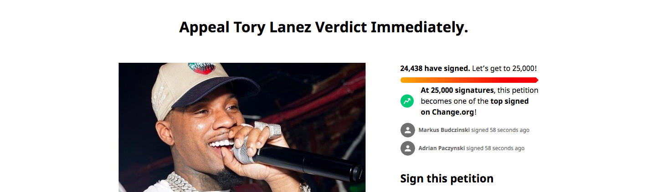Click "signed 58 seconds ago" beside Markus
This screenshot has width=647, height=192.
[x=500, y=130]
